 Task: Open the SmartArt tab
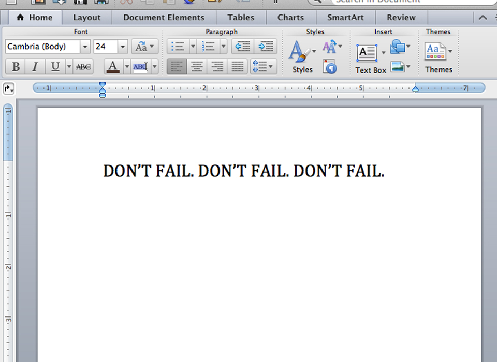click(x=345, y=18)
